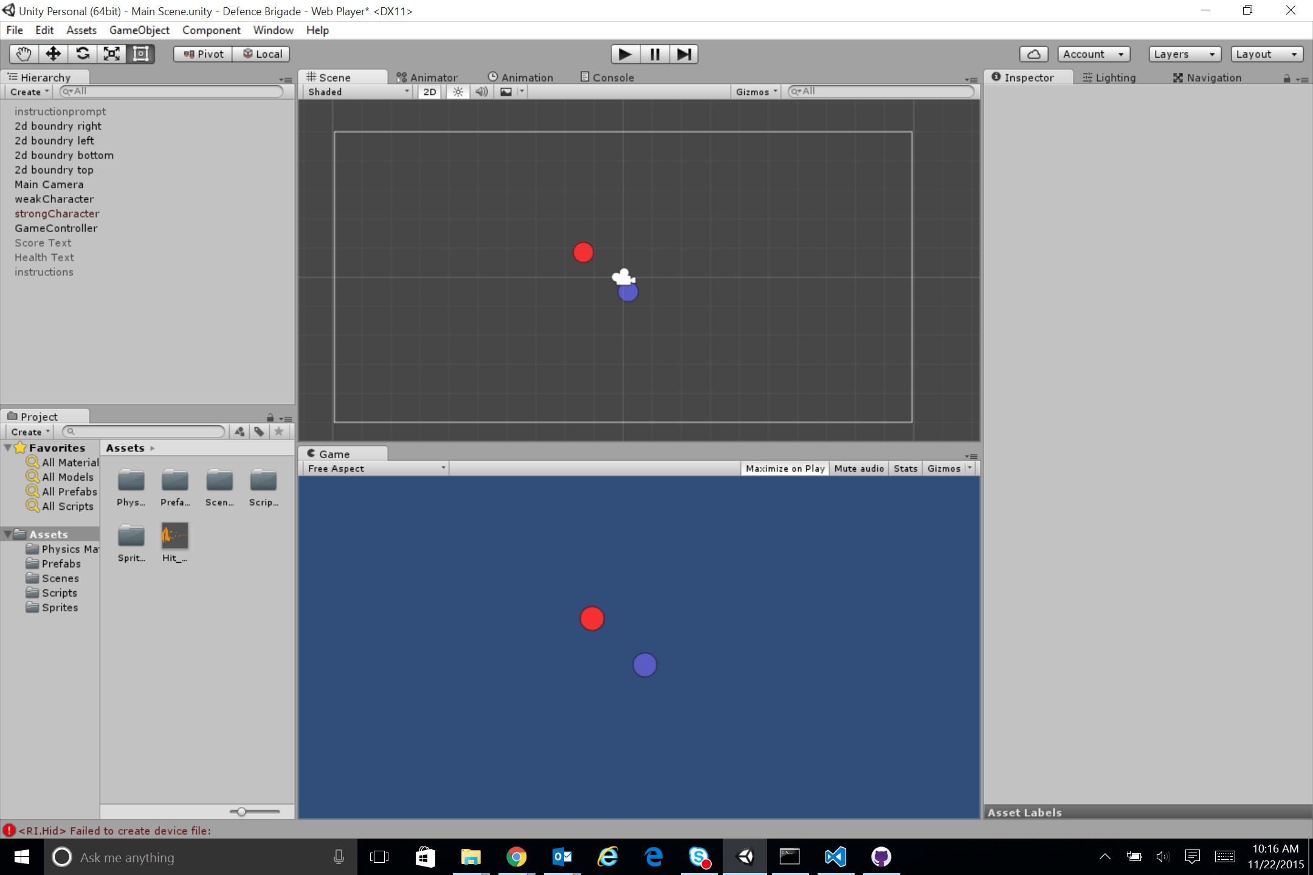
Task: Toggle 2D mode in Scene view
Action: 430,92
